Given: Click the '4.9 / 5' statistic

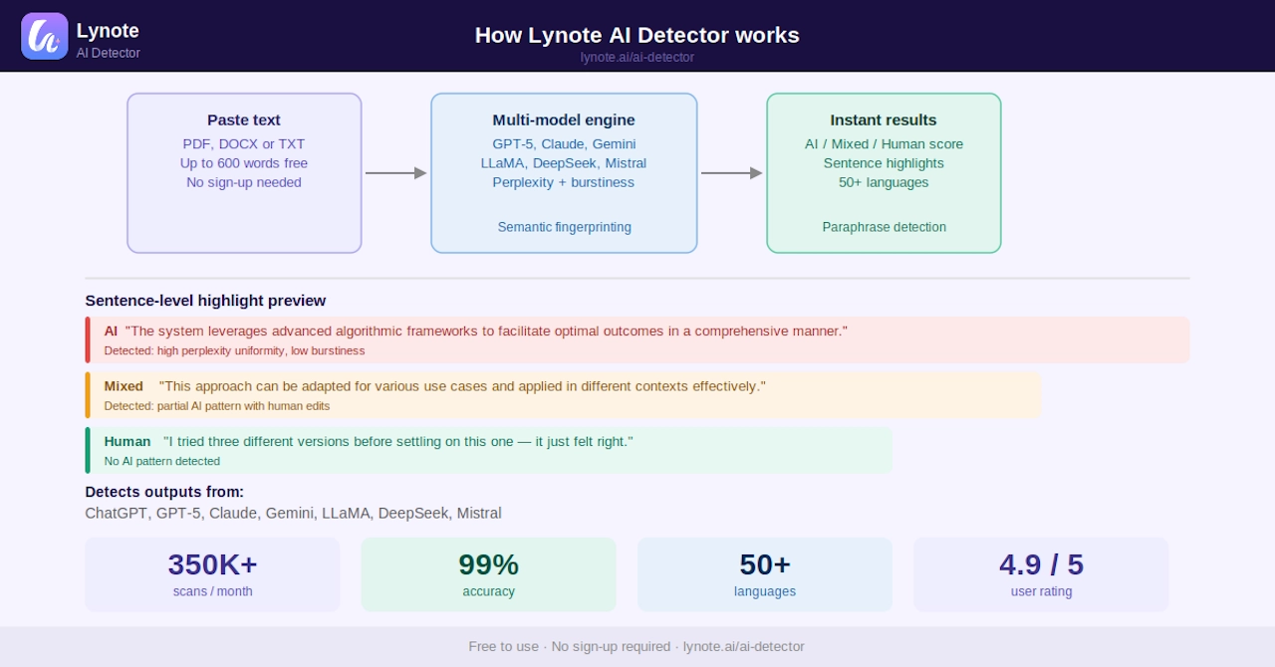Looking at the screenshot, I should tap(1041, 564).
